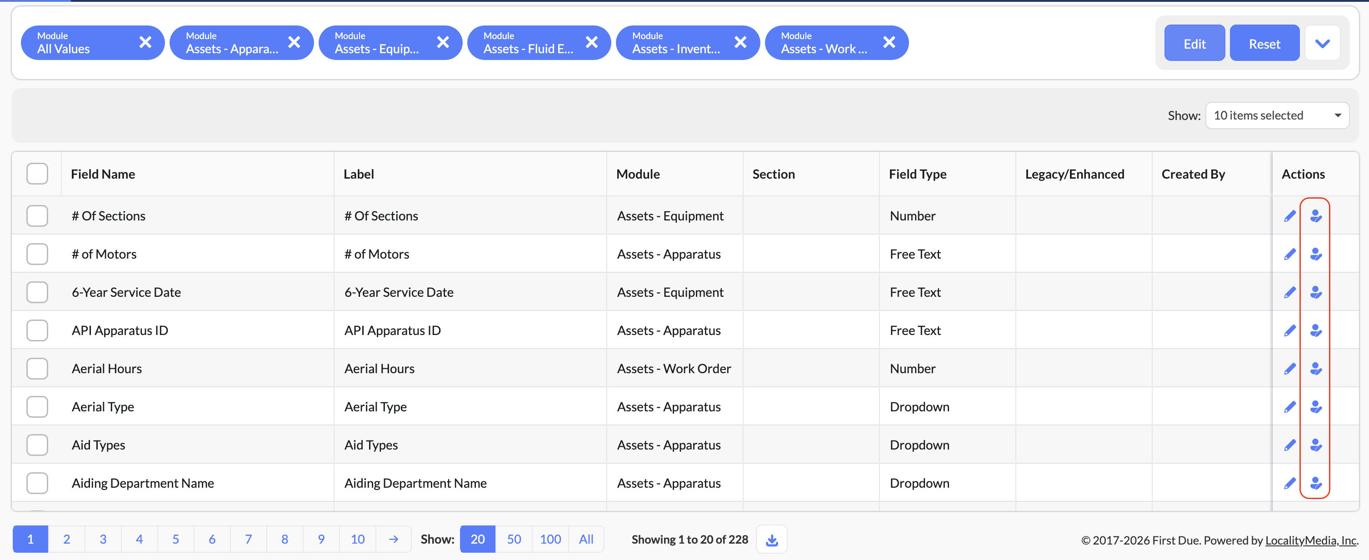The width and height of the screenshot is (1369, 560).
Task: Go to page 2
Action: [x=66, y=539]
